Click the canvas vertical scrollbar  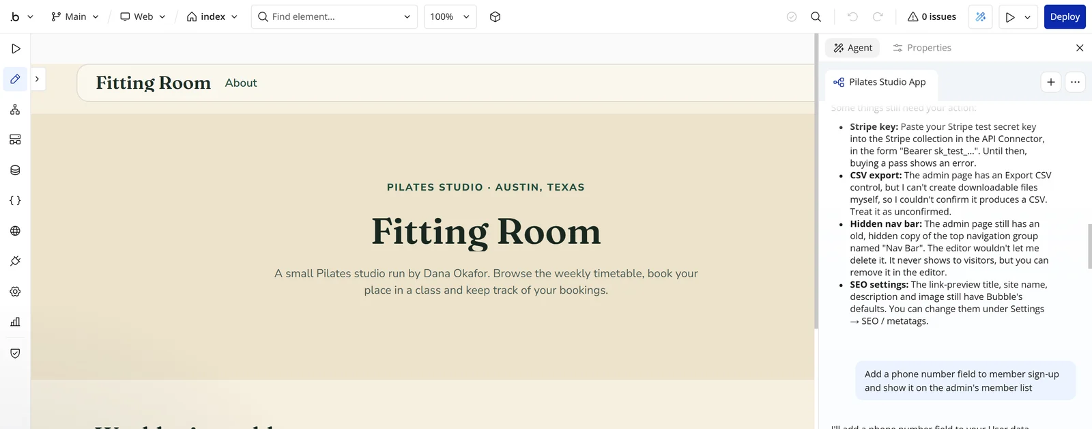(x=816, y=181)
